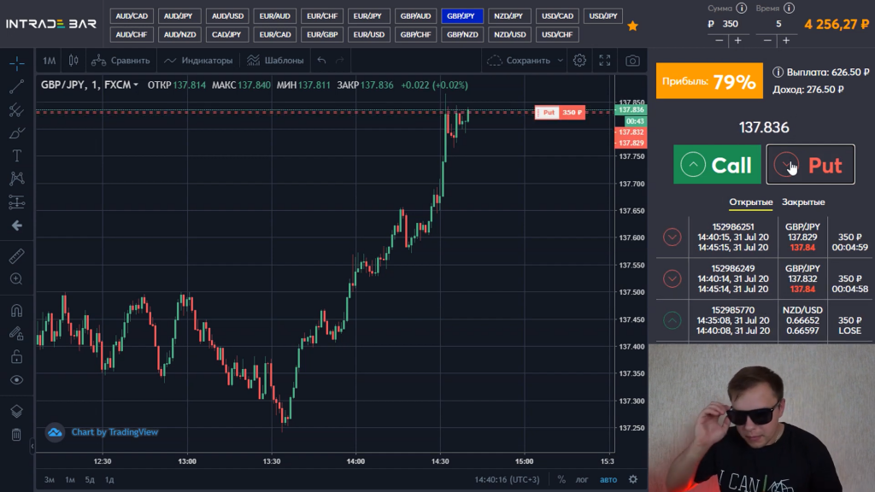Viewport: 875px width, 492px height.
Task: Select the trend line drawing tool
Action: (16, 86)
